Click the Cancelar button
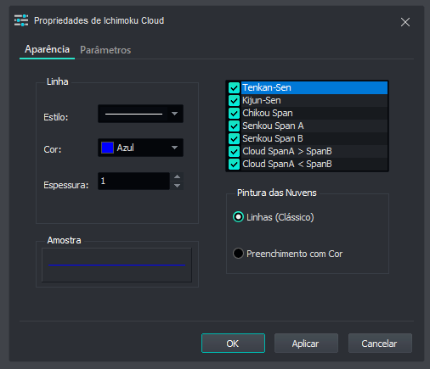 click(380, 344)
